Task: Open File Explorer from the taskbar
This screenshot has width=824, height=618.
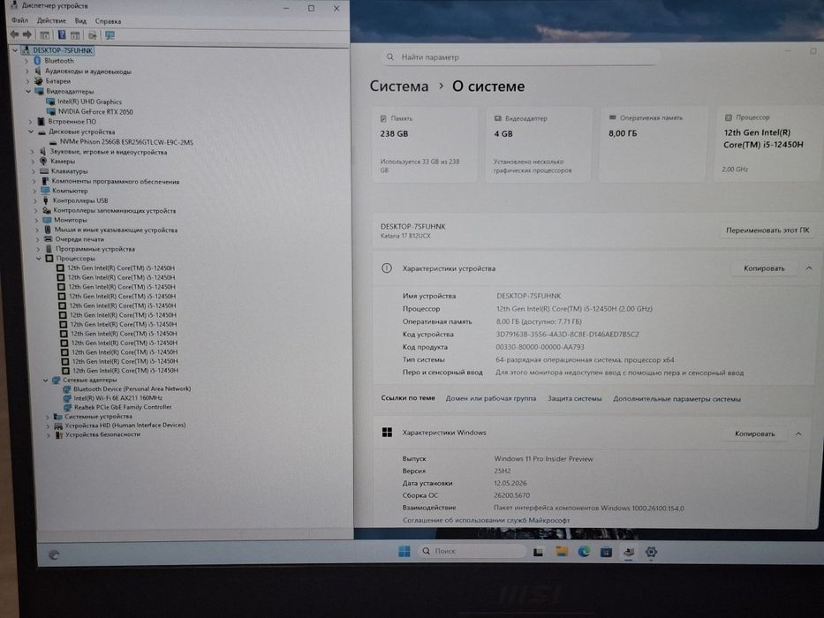Action: point(562,551)
